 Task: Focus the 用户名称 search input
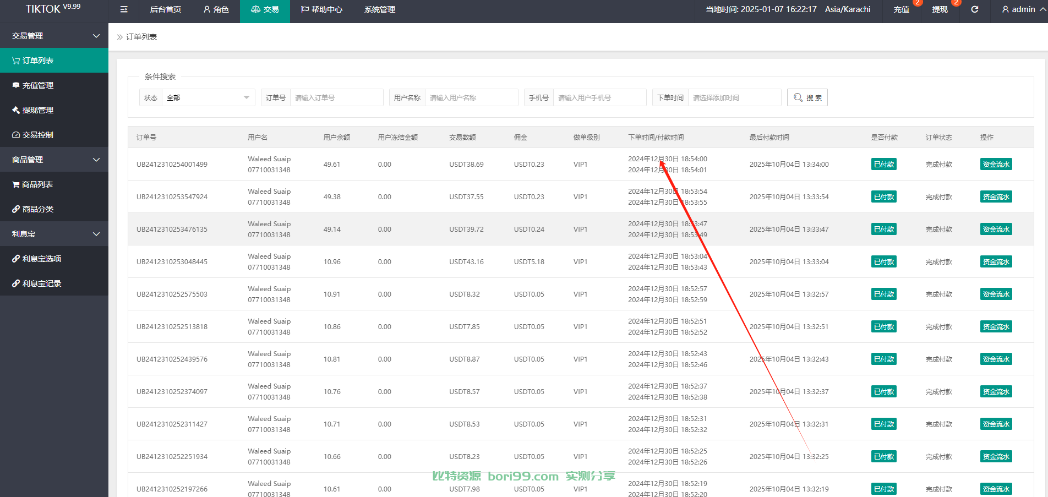point(471,97)
